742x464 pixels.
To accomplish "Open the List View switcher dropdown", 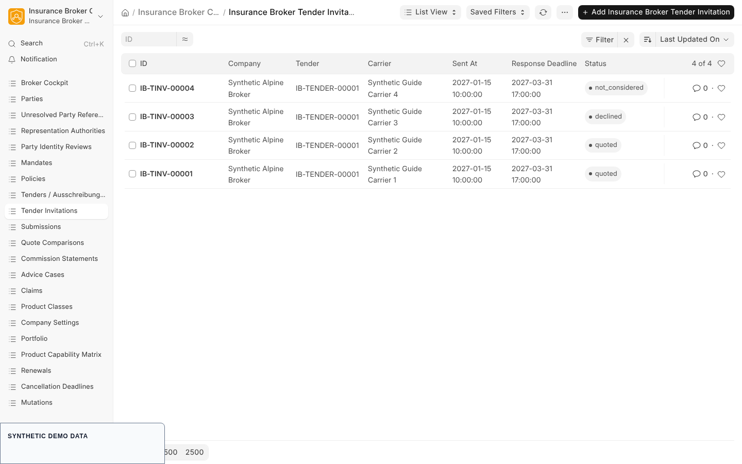I will pos(430,12).
